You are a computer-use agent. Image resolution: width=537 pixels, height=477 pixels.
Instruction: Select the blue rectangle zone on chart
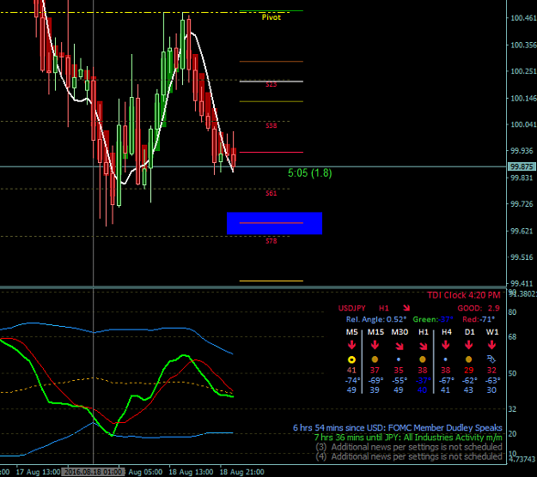pyautogui.click(x=274, y=223)
